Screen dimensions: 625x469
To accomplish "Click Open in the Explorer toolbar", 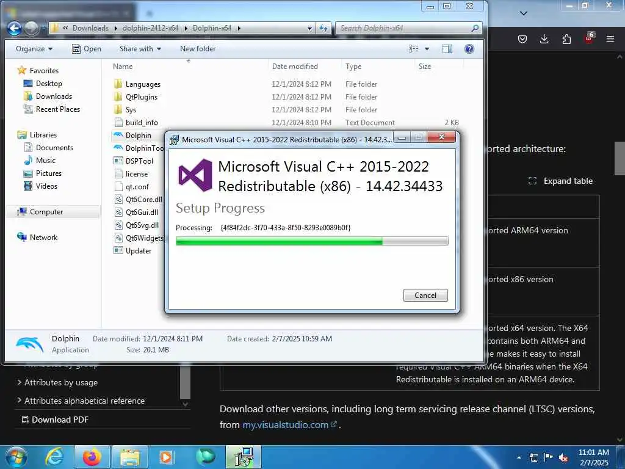I will click(x=87, y=49).
